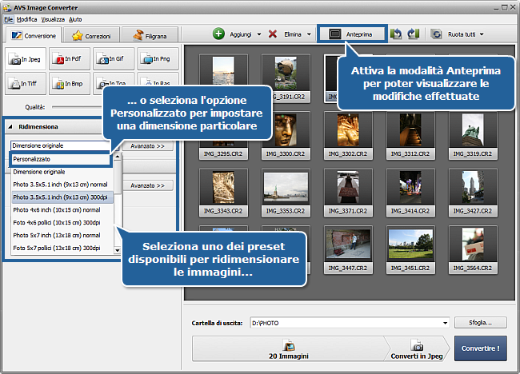Rotate images right with toolbar icon
Viewport: 520px width, 374px height.
413,34
